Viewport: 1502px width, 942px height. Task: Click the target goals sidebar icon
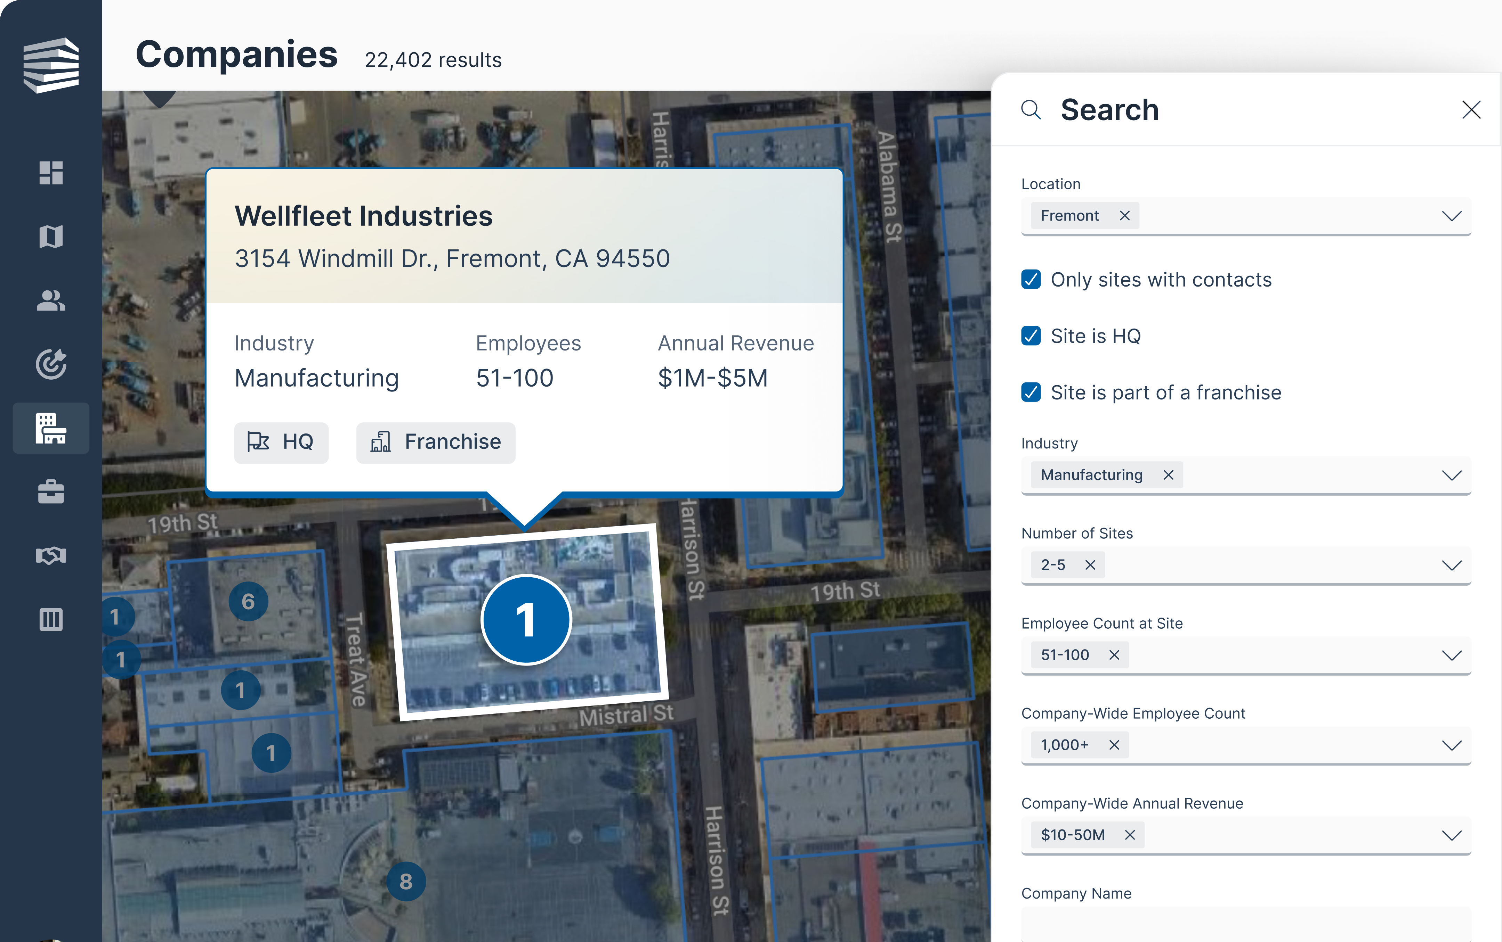(51, 364)
